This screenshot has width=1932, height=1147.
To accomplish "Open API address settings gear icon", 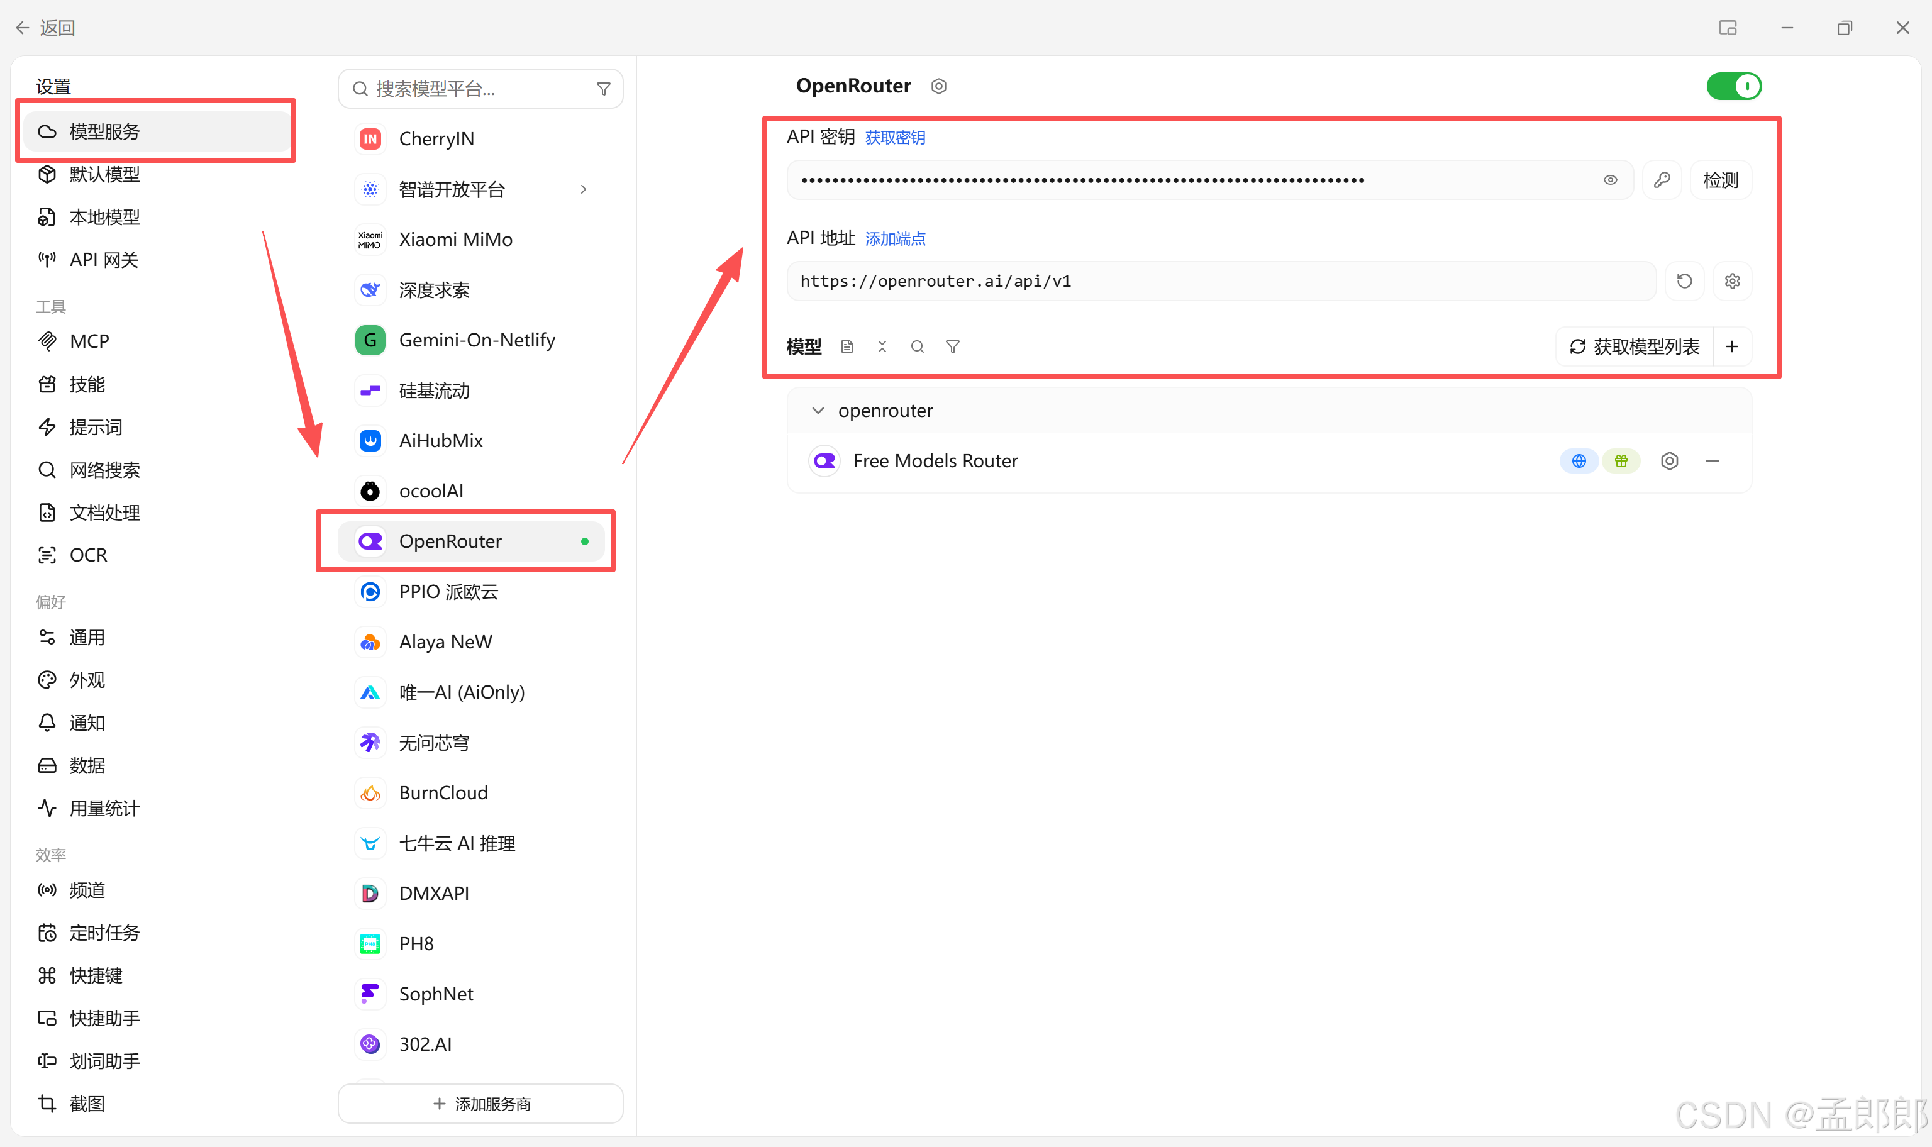I will tap(1732, 281).
